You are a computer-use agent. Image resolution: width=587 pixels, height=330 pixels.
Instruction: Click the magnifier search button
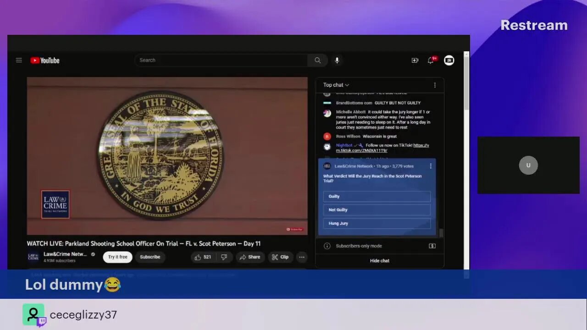pyautogui.click(x=317, y=60)
